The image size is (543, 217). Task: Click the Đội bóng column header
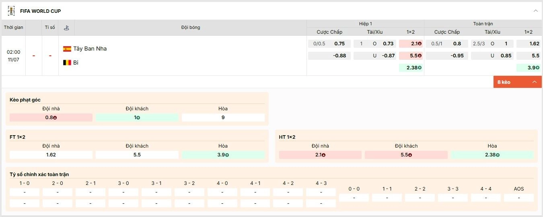click(191, 28)
